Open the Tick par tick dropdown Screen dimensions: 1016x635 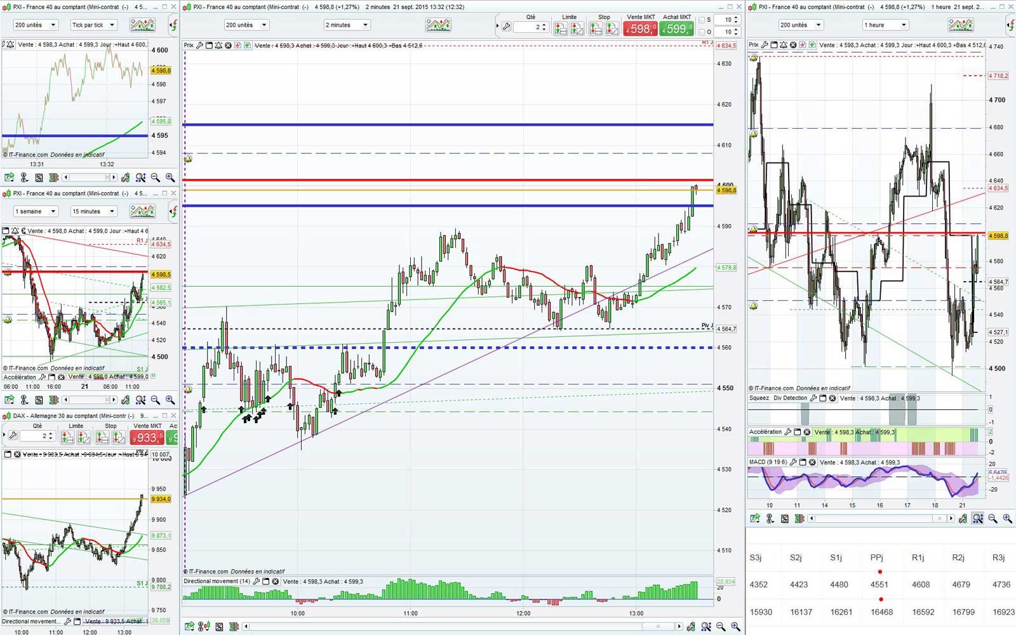point(93,25)
